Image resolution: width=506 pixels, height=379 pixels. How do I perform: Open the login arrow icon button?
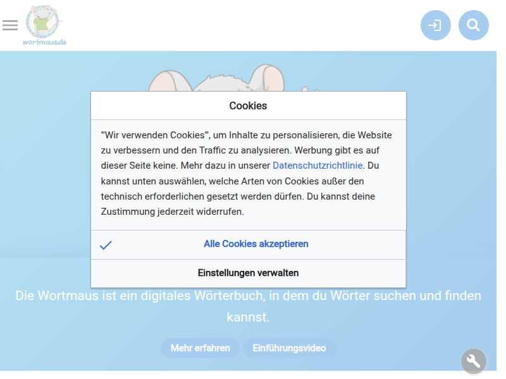click(435, 25)
